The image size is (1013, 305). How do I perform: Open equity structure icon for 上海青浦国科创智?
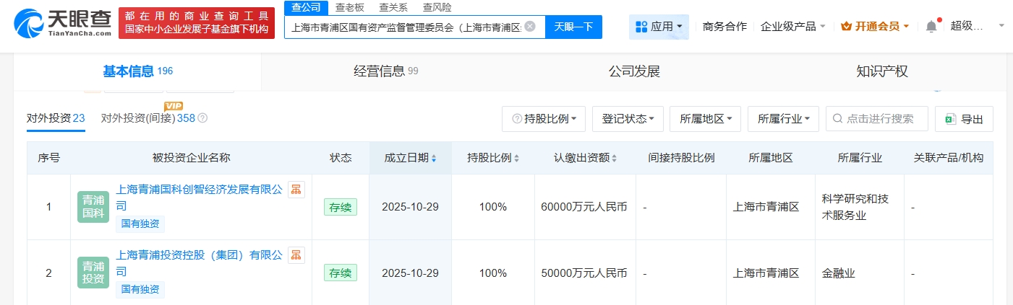tap(296, 189)
